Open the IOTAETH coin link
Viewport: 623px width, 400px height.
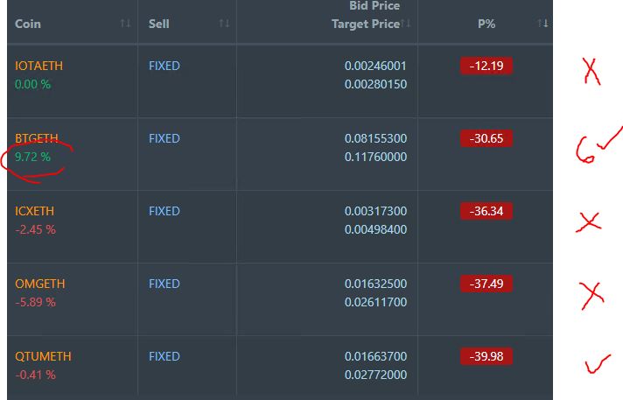point(38,66)
